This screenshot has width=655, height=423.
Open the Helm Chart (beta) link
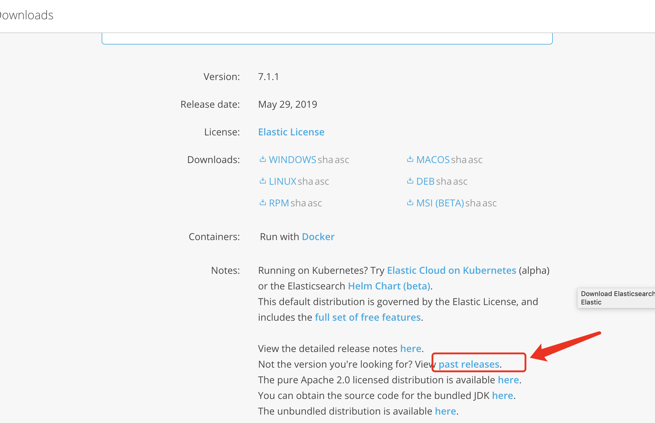tap(389, 286)
